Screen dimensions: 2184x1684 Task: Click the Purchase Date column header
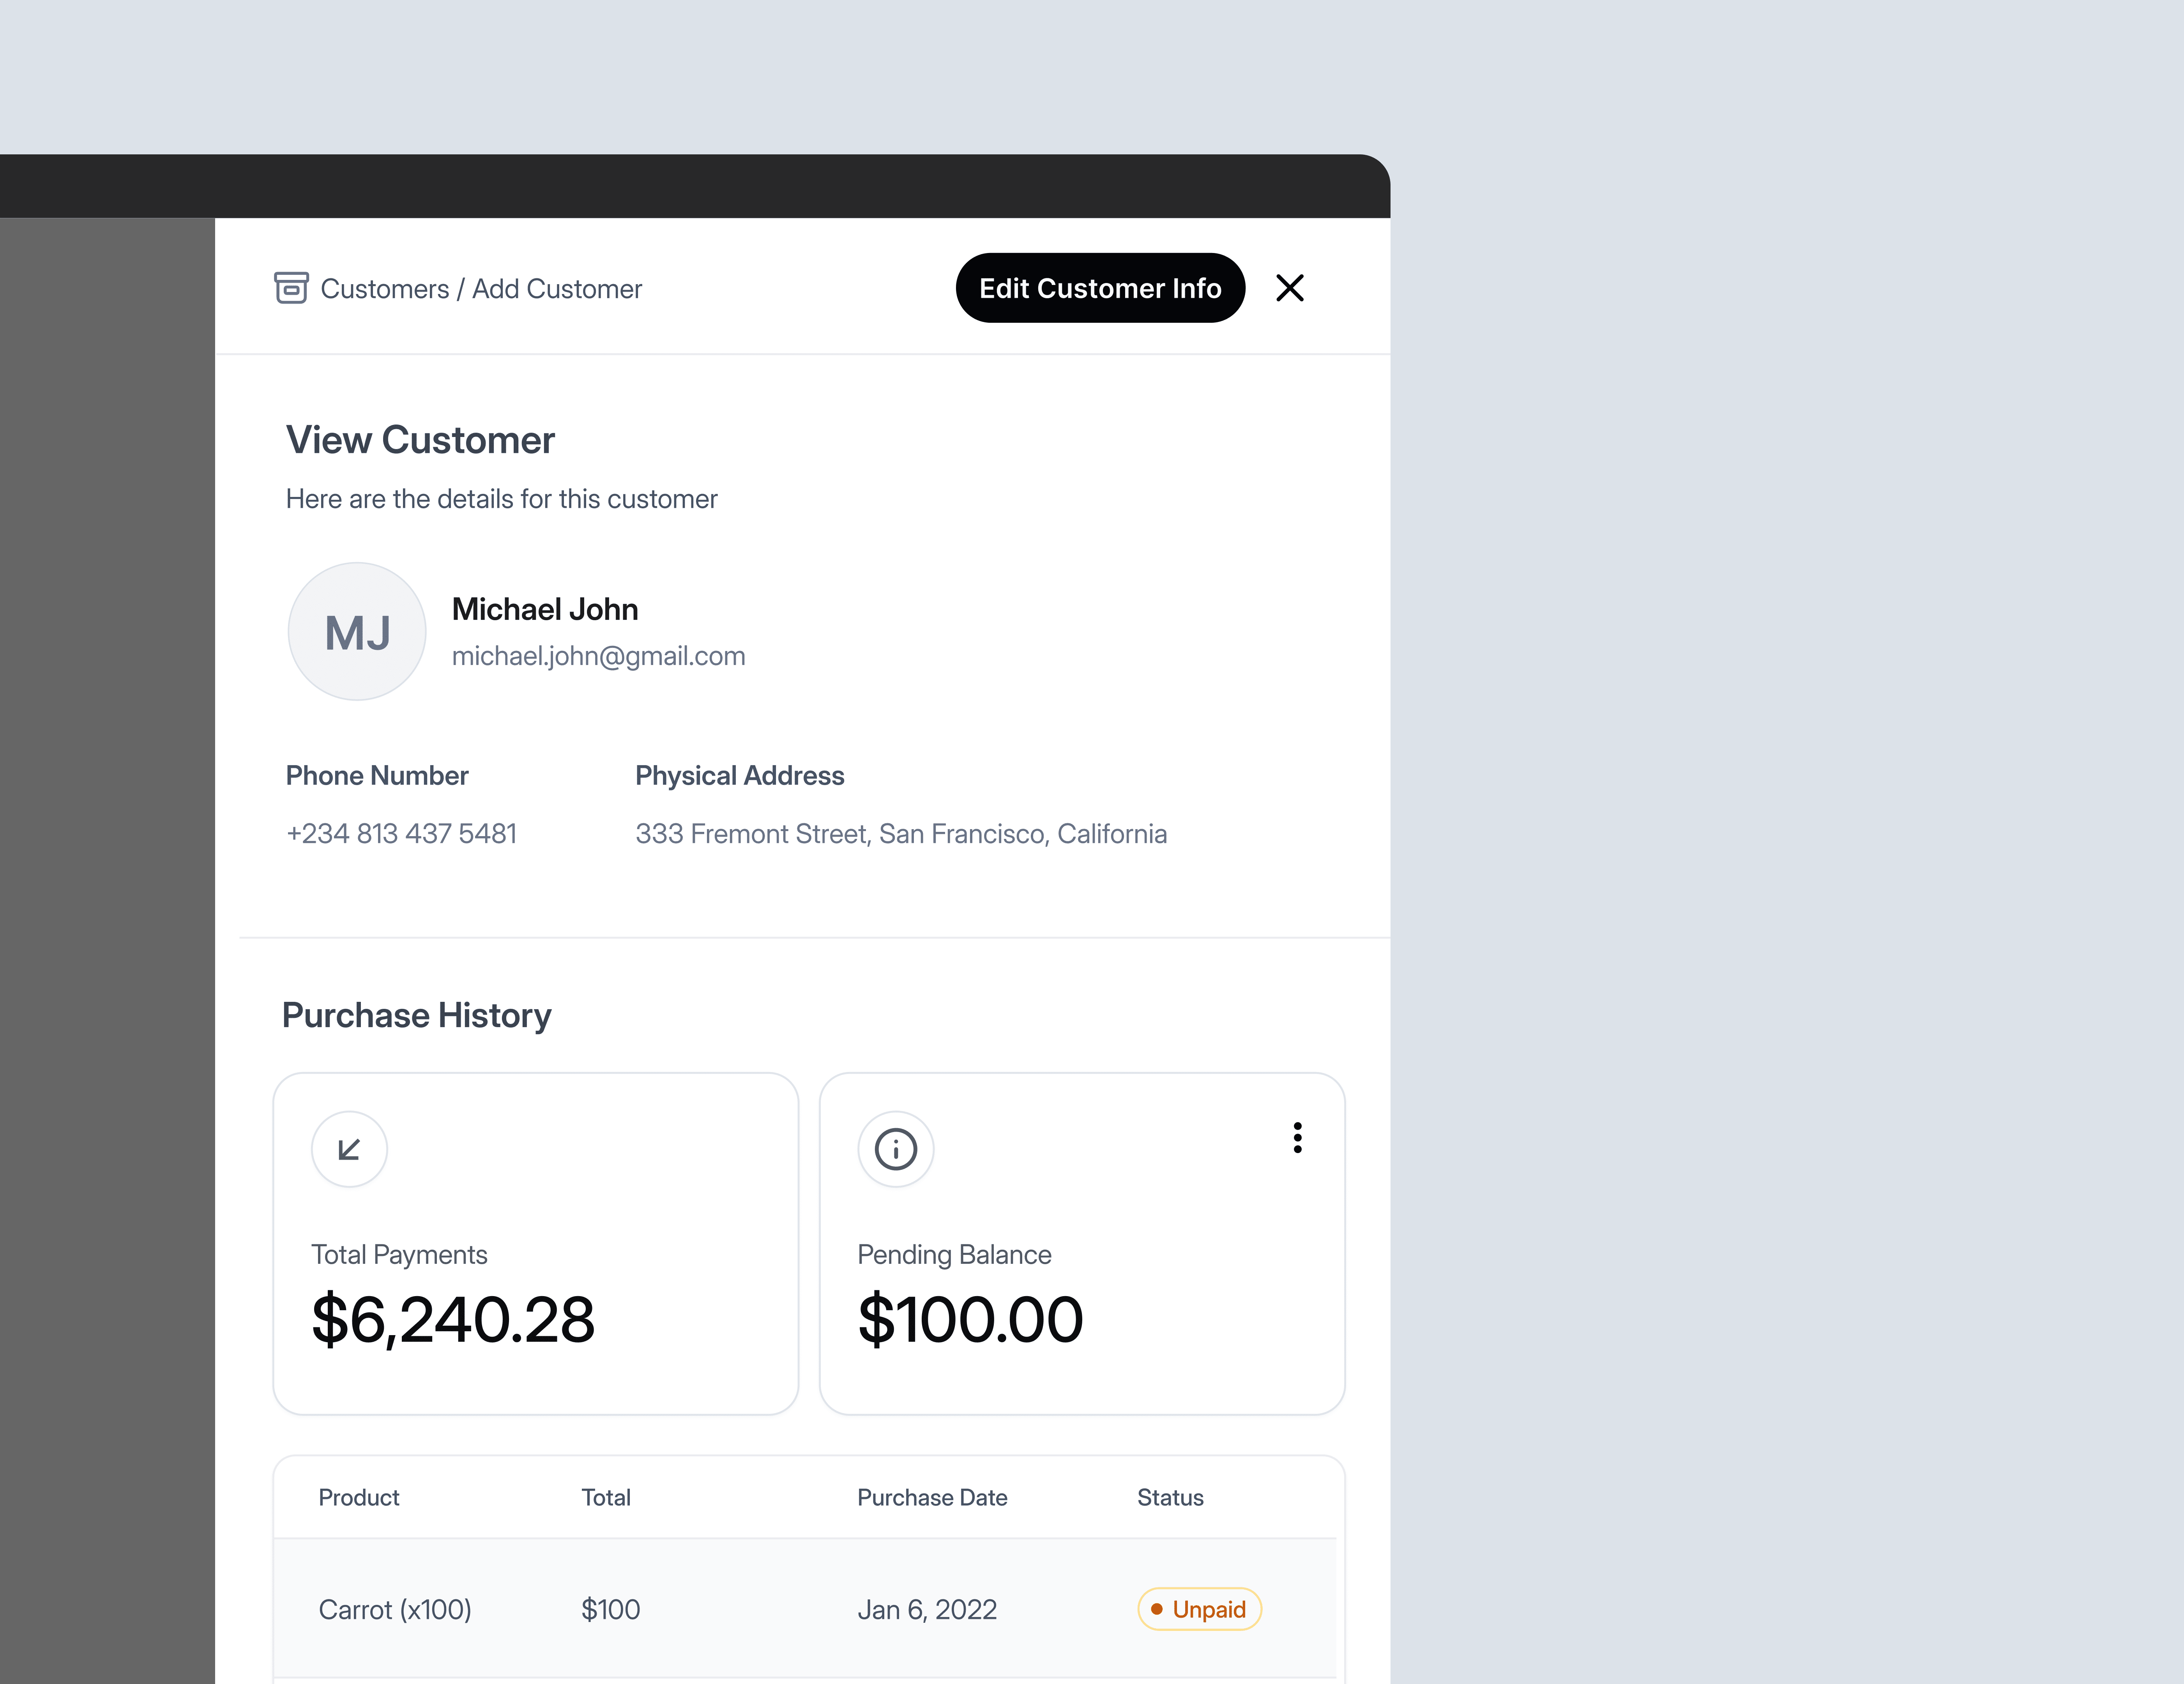pos(932,1497)
